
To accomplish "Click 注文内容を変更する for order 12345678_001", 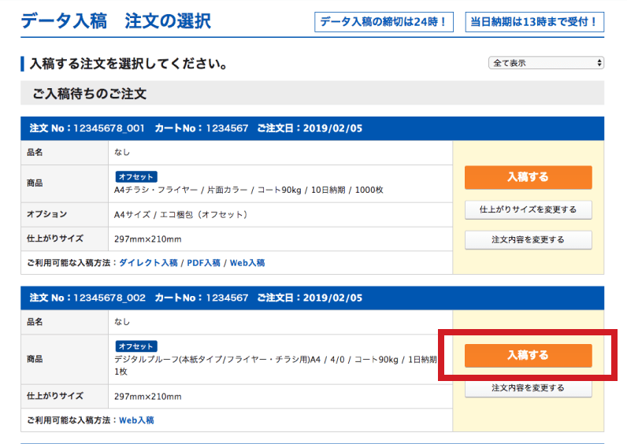I will point(528,240).
